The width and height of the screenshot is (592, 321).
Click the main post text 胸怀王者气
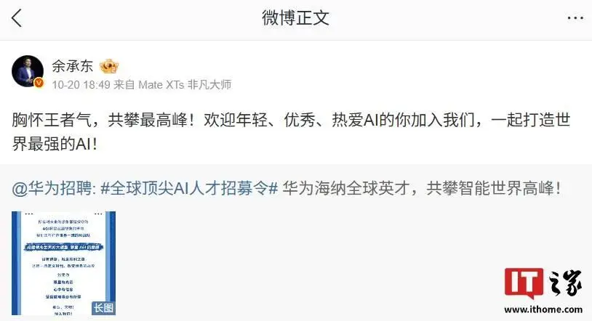(x=52, y=120)
